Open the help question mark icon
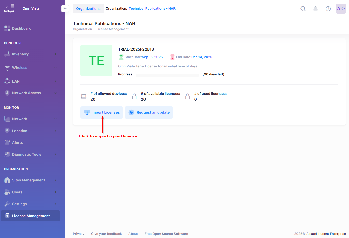 tap(328, 9)
